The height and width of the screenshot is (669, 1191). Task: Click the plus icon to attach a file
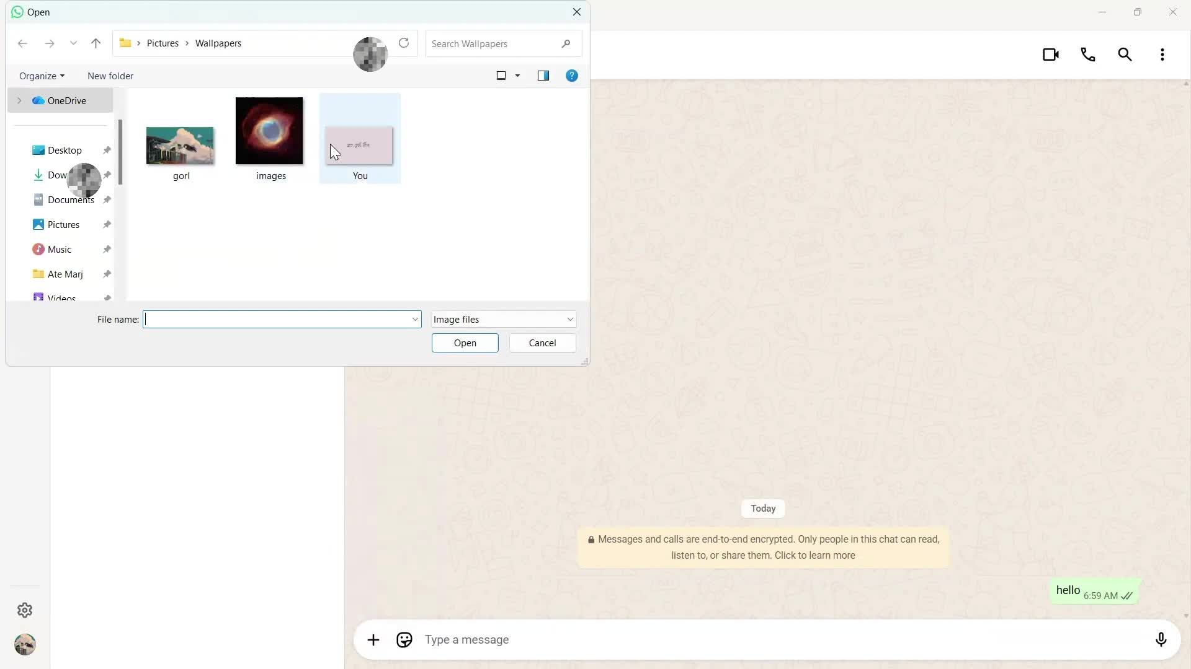(373, 639)
